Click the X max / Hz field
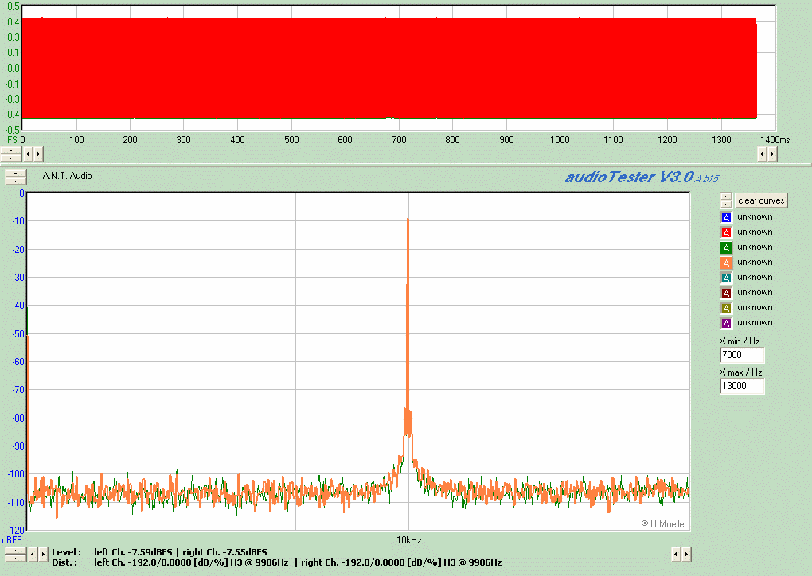The image size is (812, 576). (x=741, y=387)
